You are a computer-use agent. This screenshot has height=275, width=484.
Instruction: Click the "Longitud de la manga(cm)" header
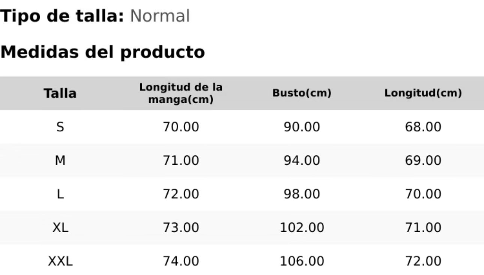point(181,93)
